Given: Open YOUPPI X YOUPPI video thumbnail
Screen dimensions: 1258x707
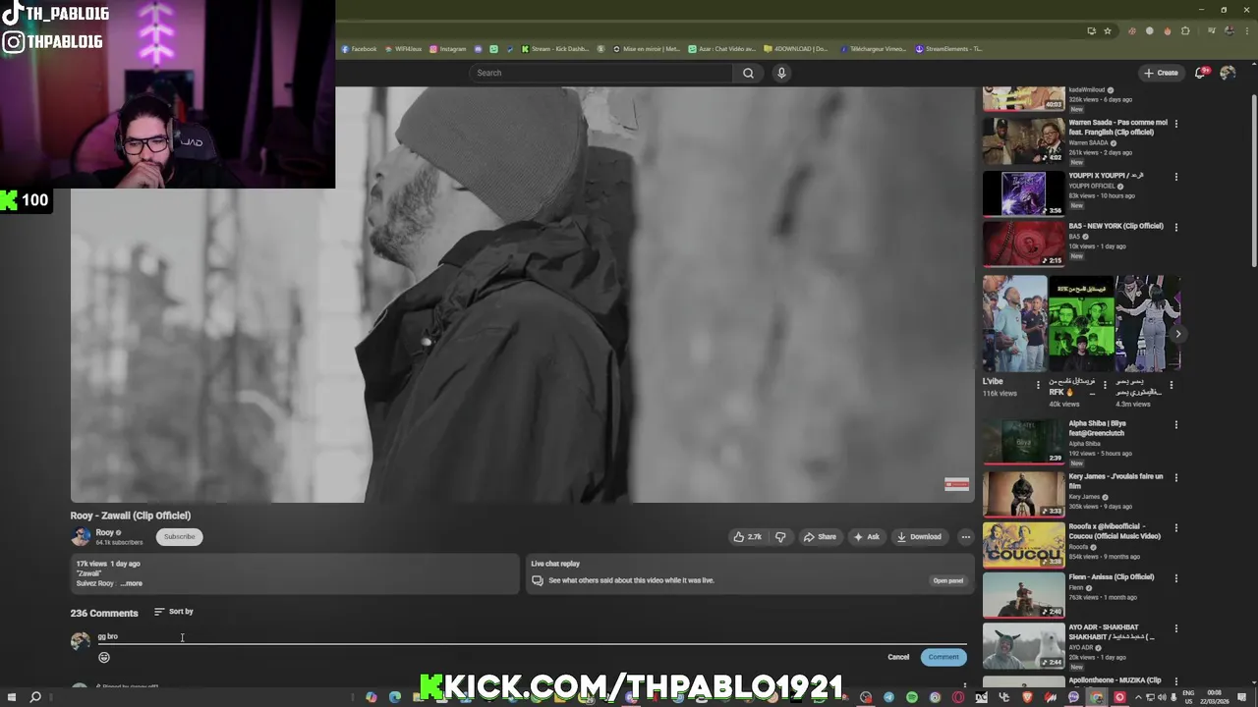Looking at the screenshot, I should [x=1023, y=193].
